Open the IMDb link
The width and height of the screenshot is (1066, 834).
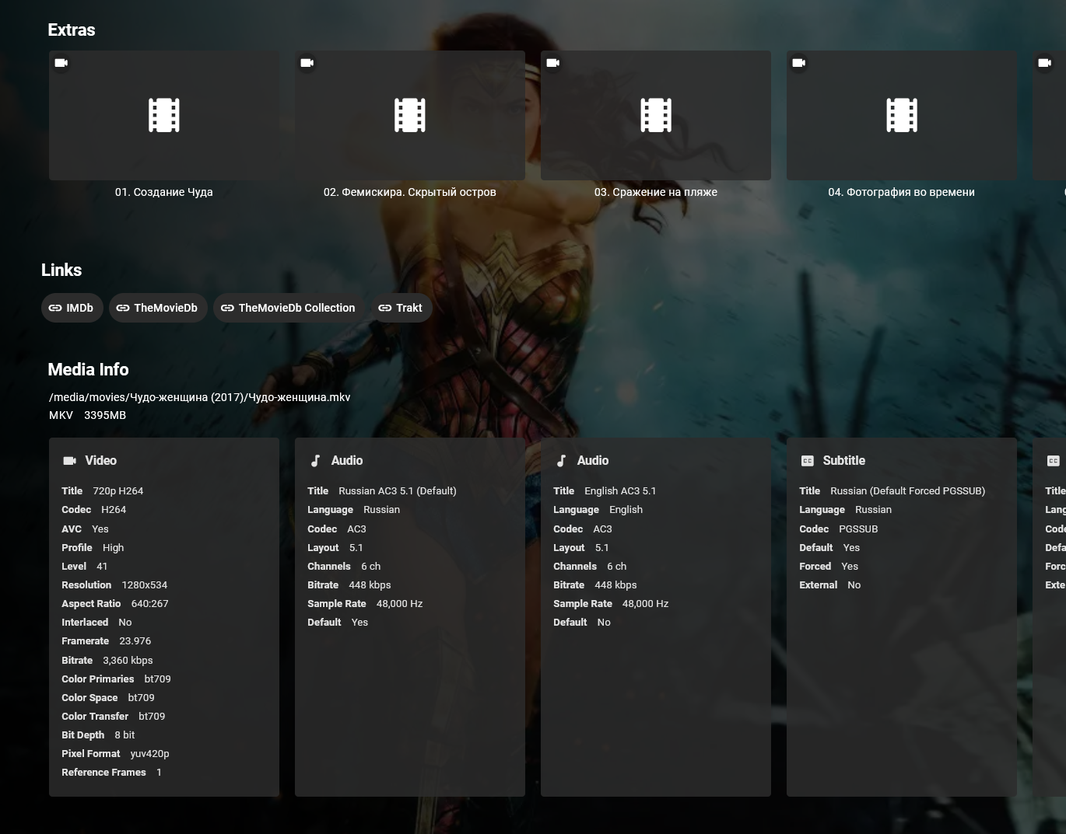(x=72, y=308)
